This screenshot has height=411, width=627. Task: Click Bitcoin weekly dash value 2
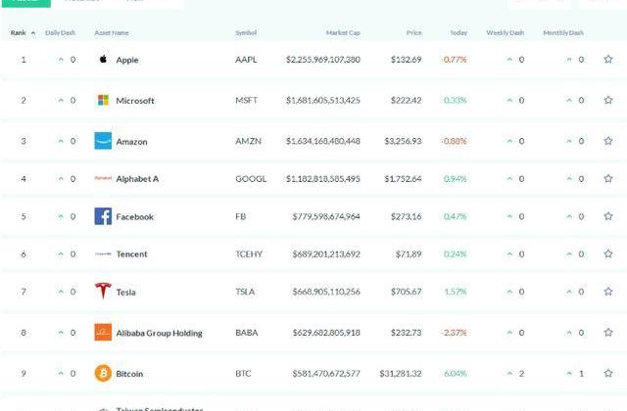[521, 373]
